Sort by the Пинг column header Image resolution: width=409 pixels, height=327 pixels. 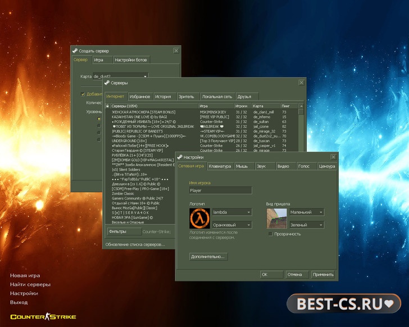(x=289, y=106)
